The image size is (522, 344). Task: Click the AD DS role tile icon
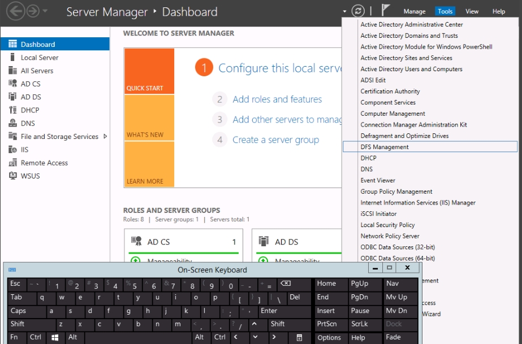(264, 241)
